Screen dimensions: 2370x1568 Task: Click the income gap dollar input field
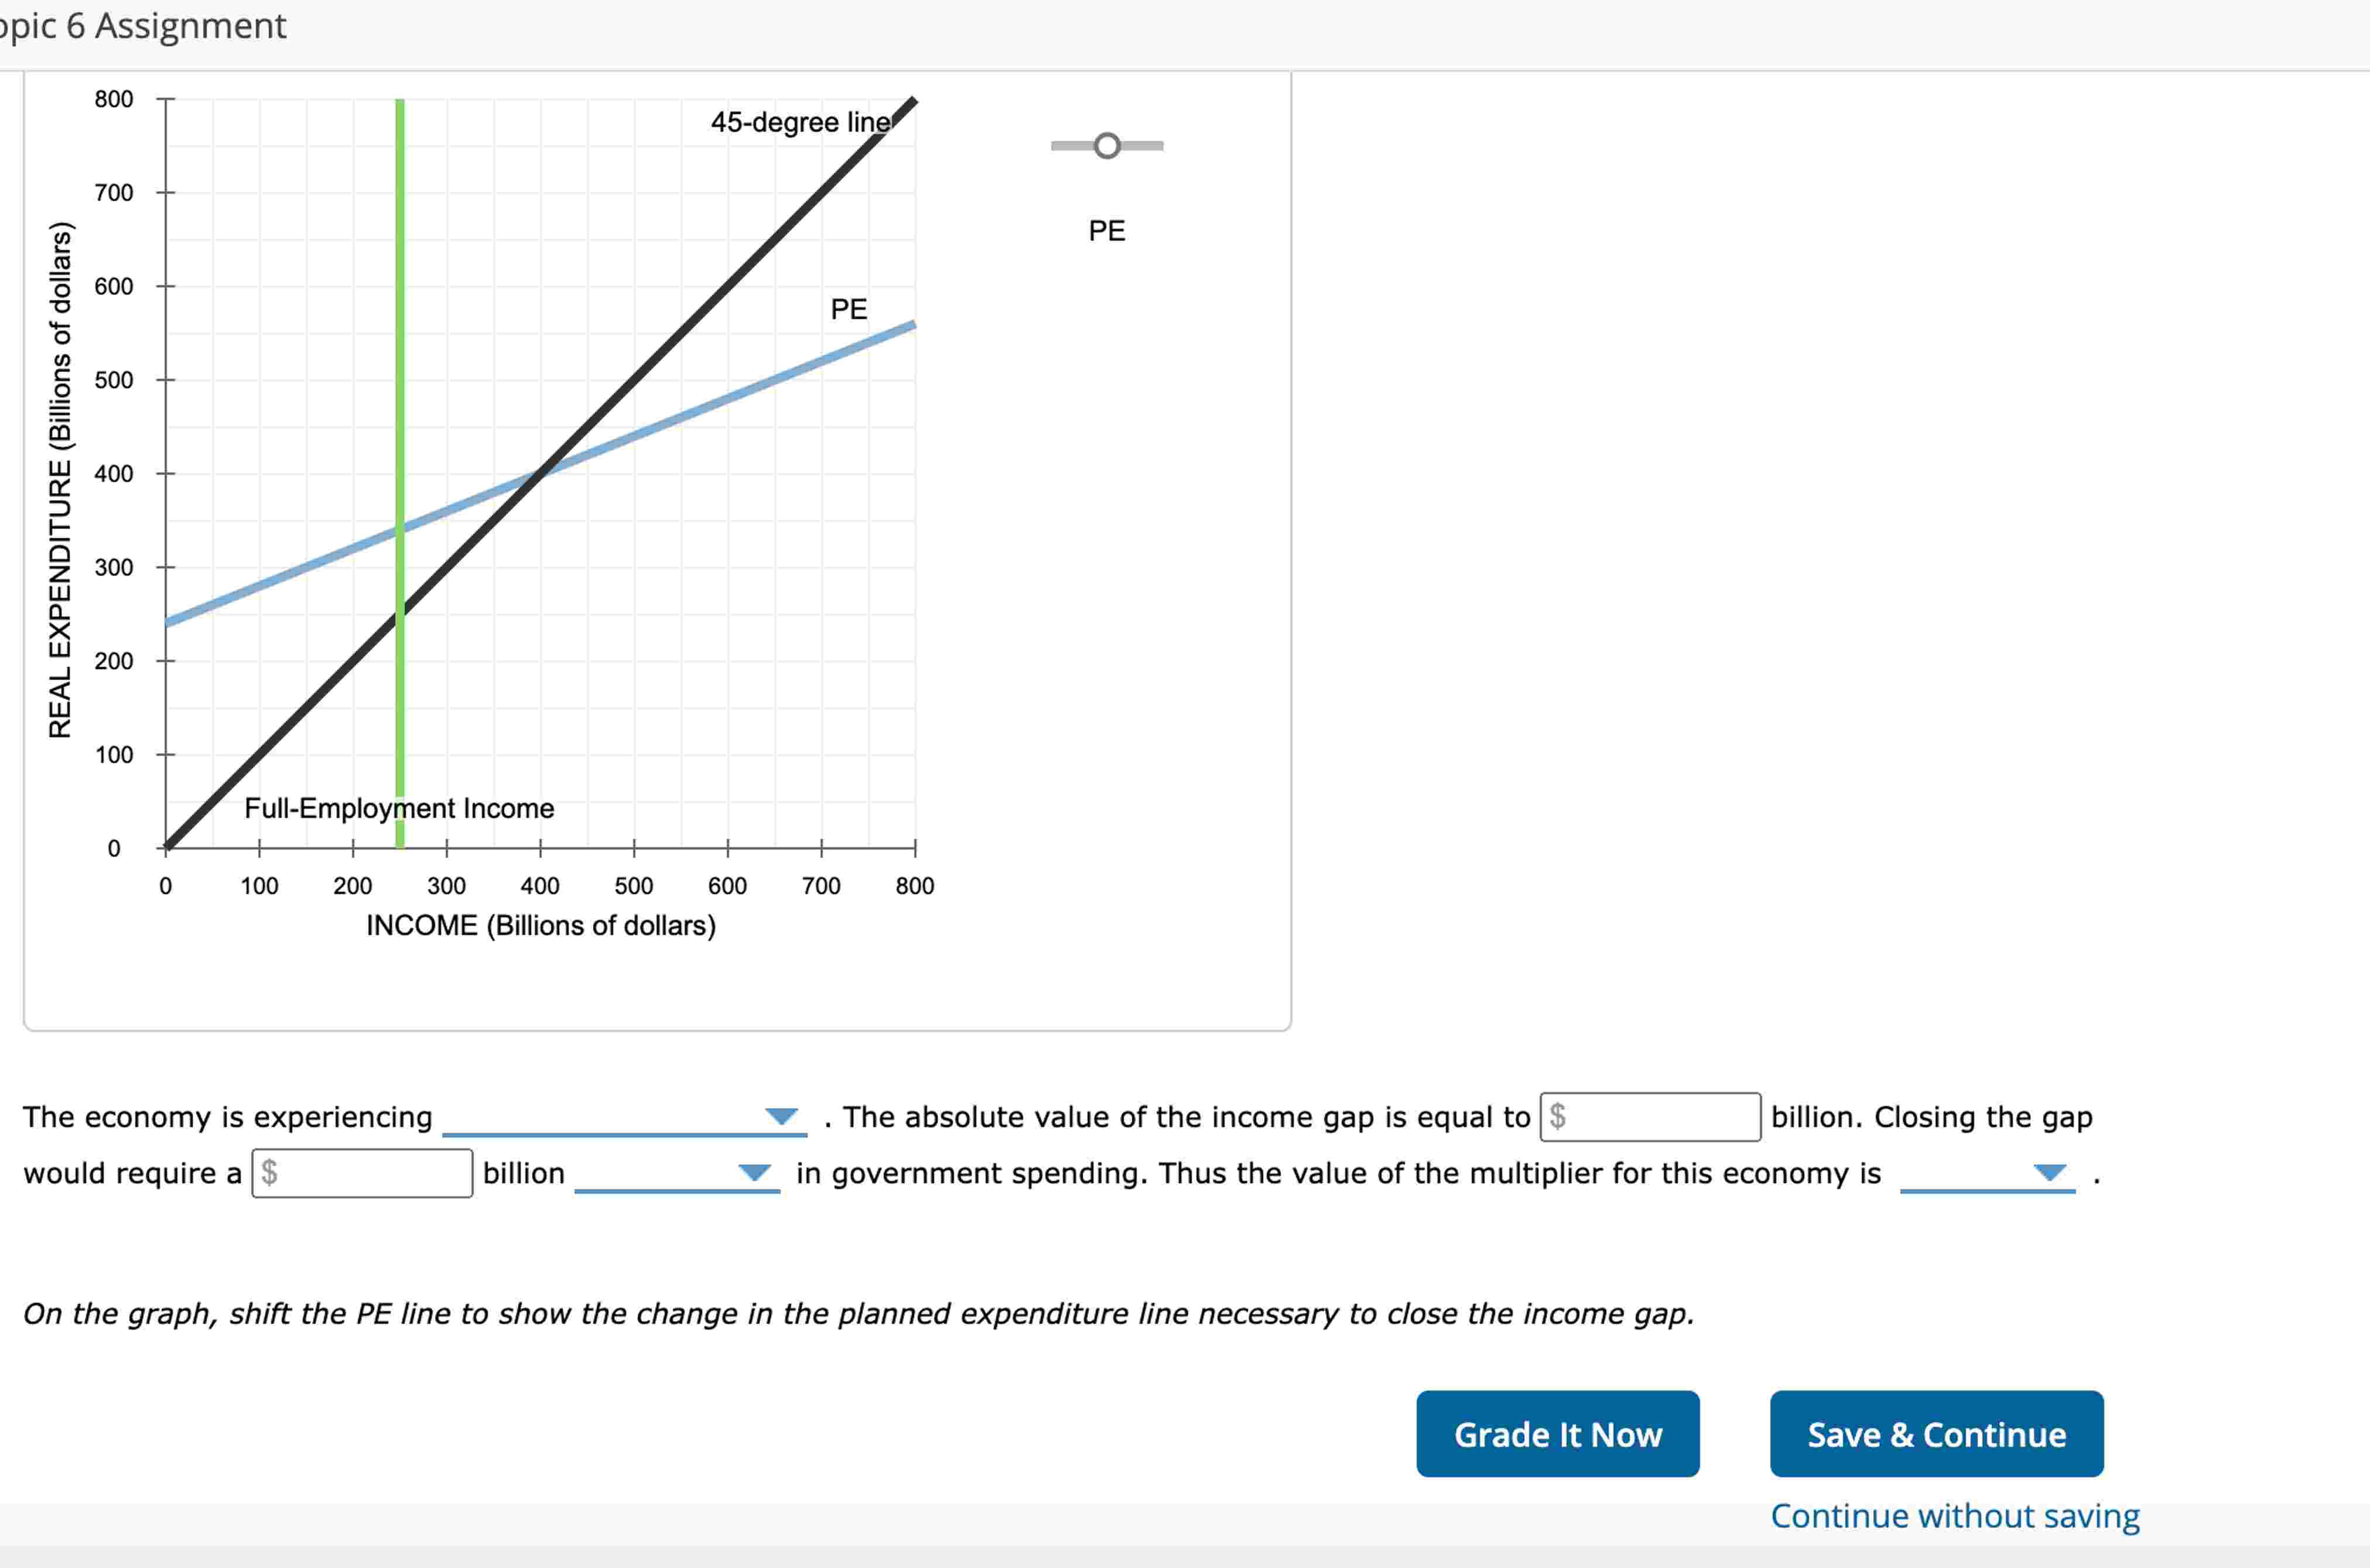click(x=1650, y=1117)
